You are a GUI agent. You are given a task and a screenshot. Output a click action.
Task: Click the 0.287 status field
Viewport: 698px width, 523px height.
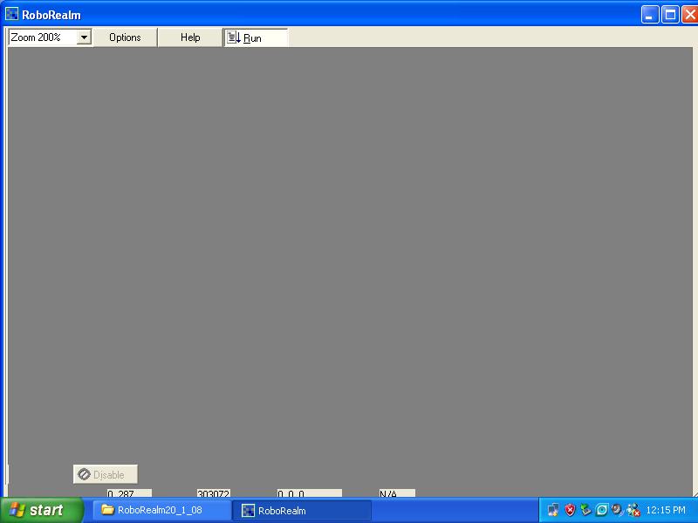tap(128, 493)
